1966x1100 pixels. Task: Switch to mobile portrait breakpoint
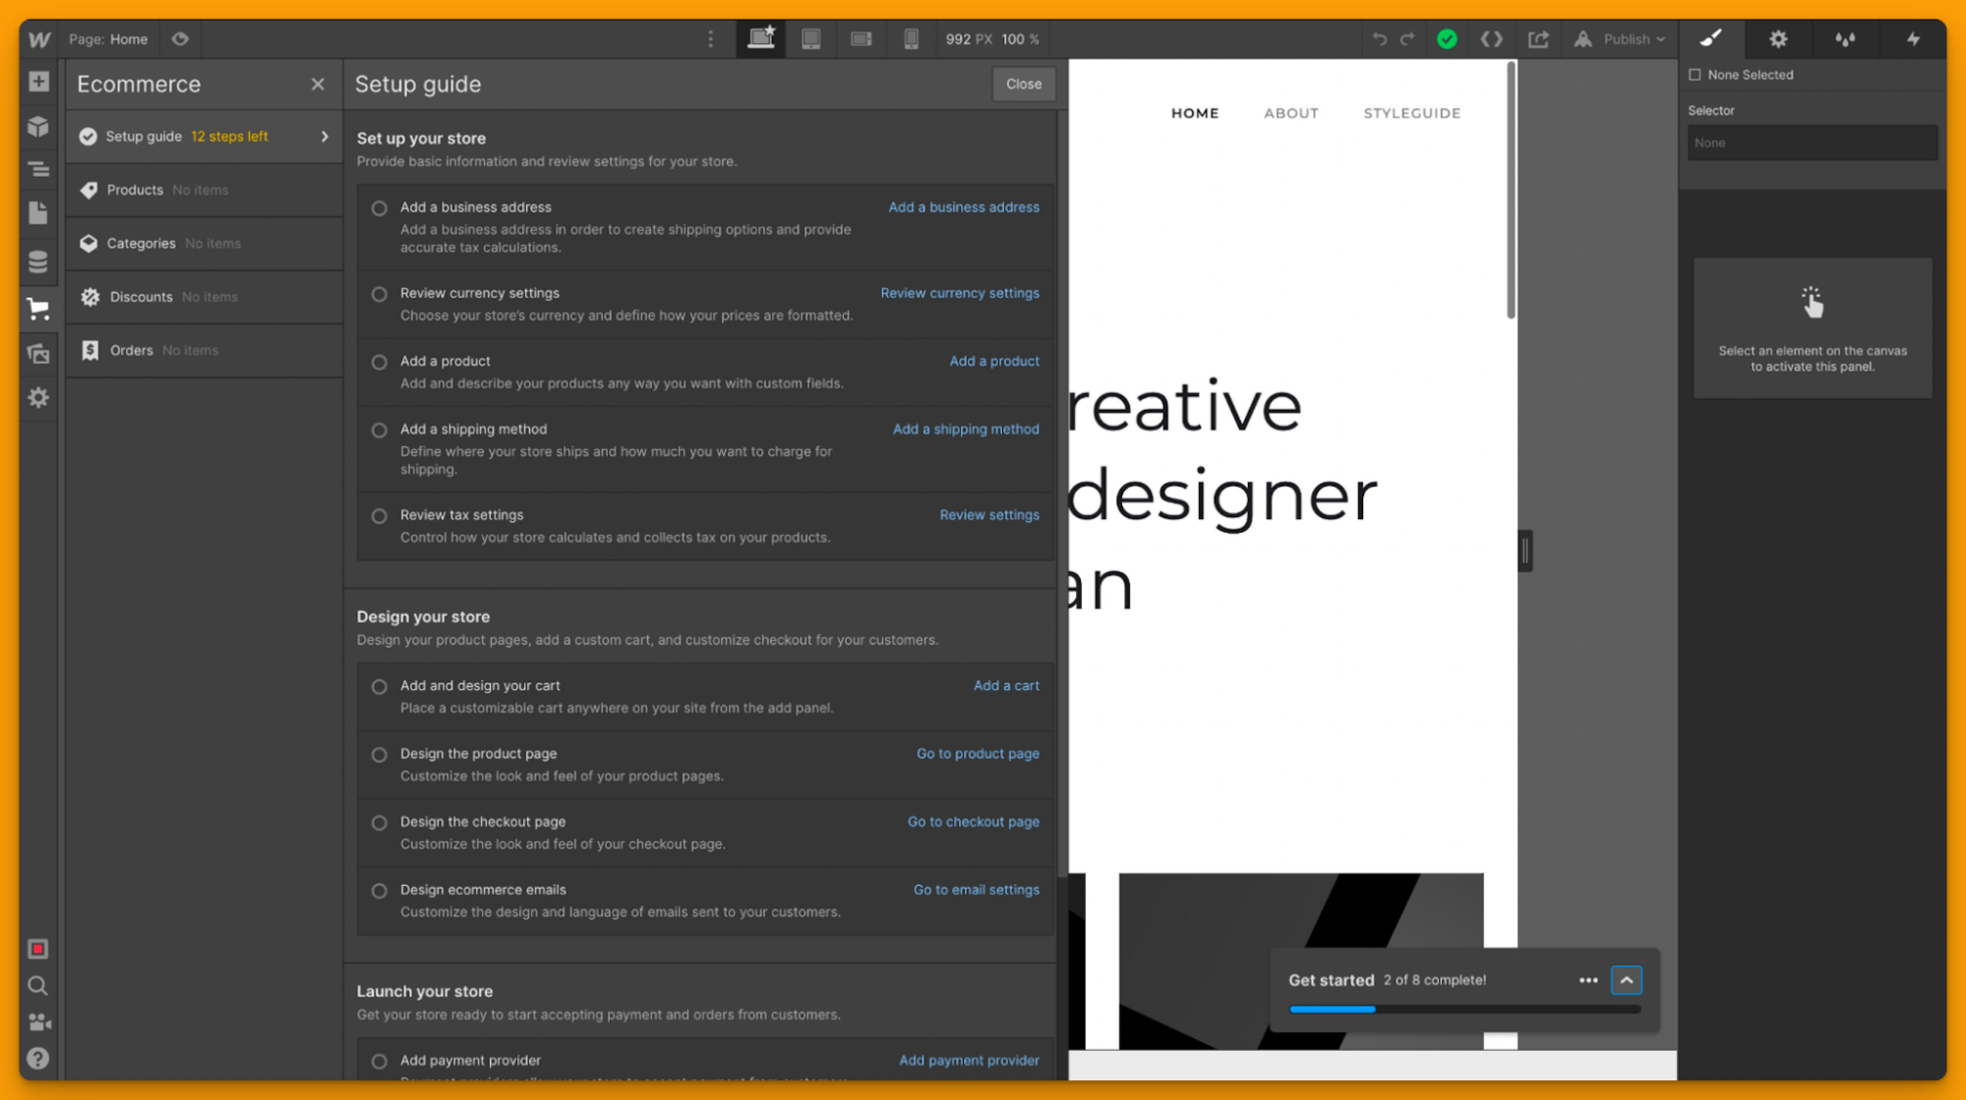point(912,38)
